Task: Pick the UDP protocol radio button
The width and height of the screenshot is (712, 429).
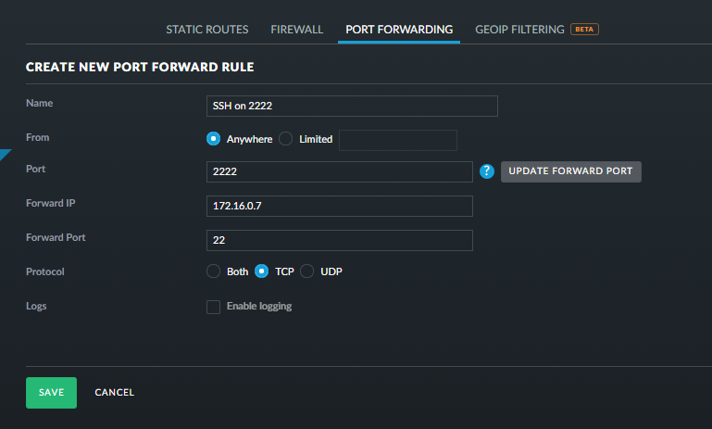Action: pos(307,271)
